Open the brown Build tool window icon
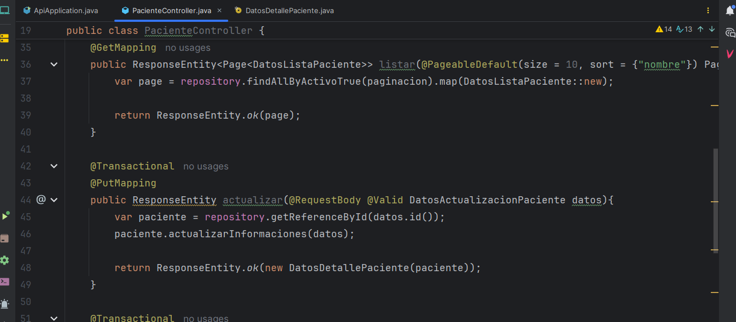Screen dimensions: 736x322 pos(4,238)
